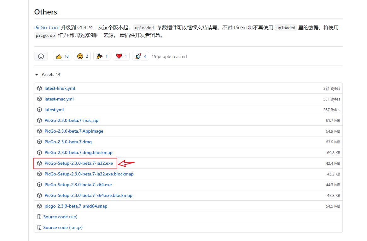The width and height of the screenshot is (367, 241).
Task: Click package icon beside ia32.exe.blockmap asset
Action: [x=39, y=174]
